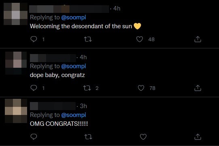Open avatar of 'OMG CONGRATS' reply author

tap(16, 111)
